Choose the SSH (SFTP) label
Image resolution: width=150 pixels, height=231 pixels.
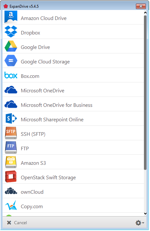(x=33, y=134)
